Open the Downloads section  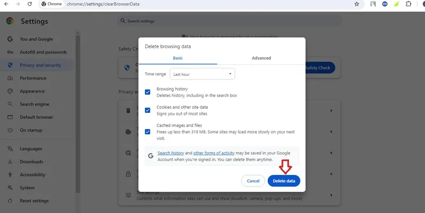pyautogui.click(x=31, y=162)
